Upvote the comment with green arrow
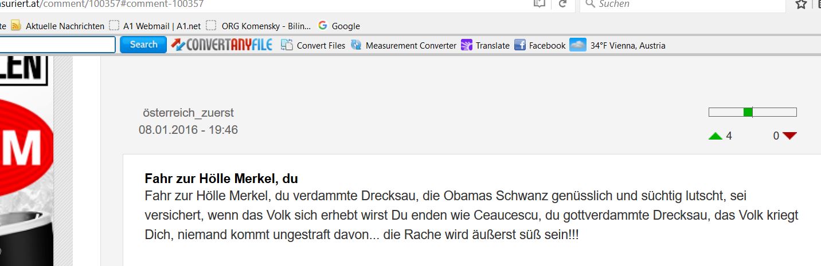Screen dimensions: 821x266 click(715, 136)
